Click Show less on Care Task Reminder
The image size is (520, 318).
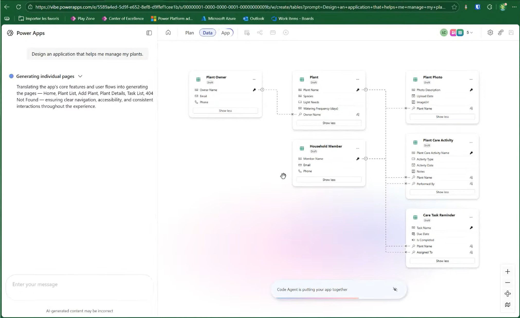click(x=442, y=261)
